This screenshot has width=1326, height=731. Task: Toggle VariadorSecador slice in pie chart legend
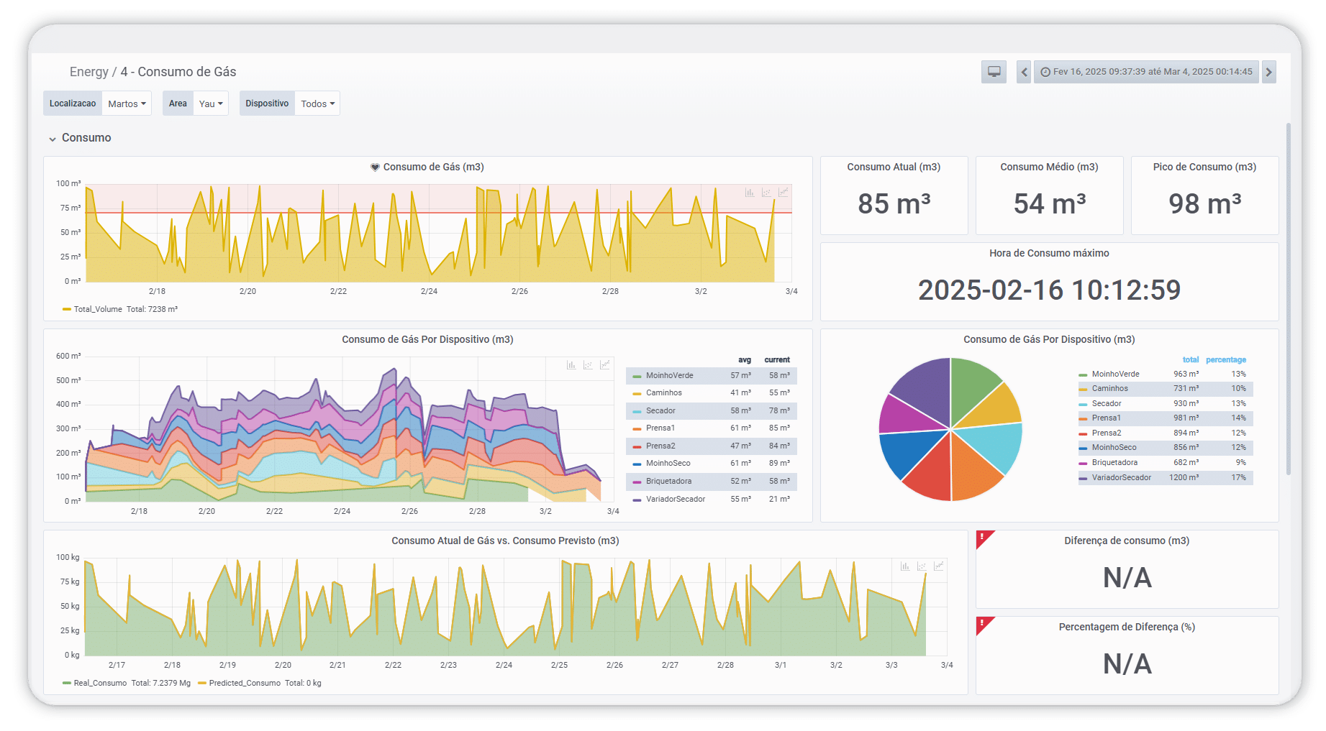tap(1121, 478)
